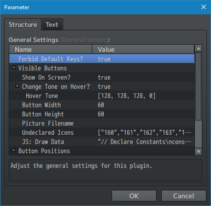Click the ["160","161" icons value

tap(144, 132)
